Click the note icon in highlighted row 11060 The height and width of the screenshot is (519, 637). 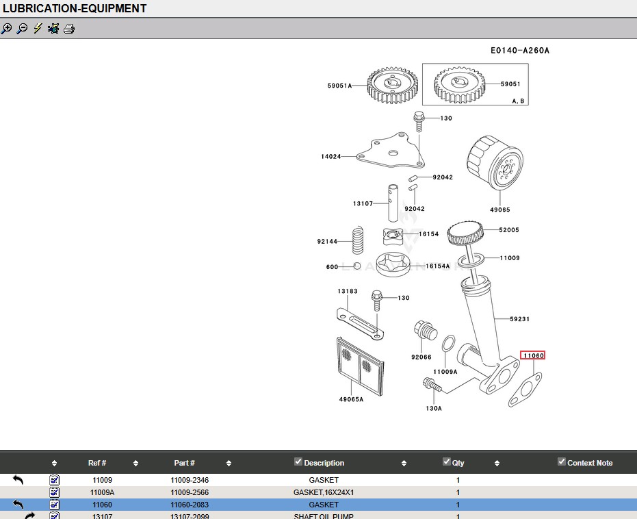[55, 505]
